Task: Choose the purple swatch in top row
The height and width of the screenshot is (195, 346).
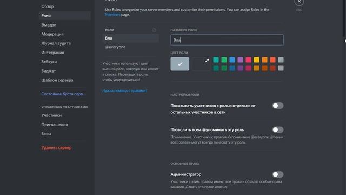Action: (240, 60)
